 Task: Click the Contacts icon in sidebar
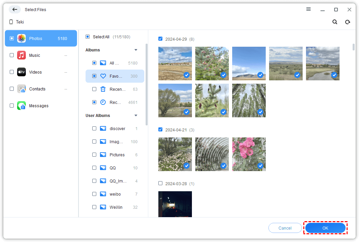(x=21, y=89)
